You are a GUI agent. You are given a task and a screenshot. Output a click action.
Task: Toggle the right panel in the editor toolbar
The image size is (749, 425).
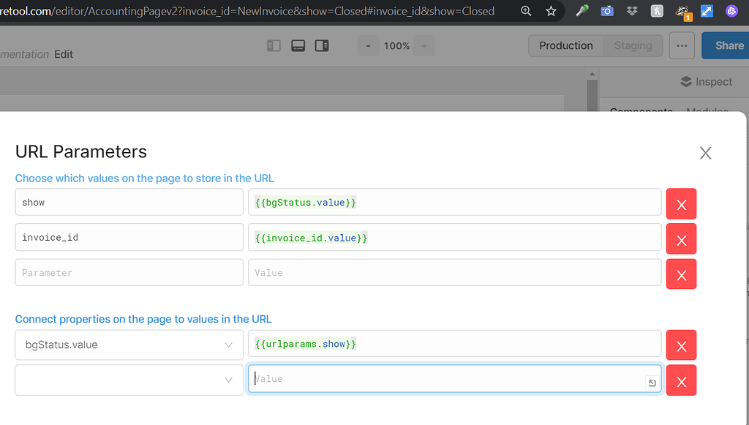pyautogui.click(x=321, y=45)
